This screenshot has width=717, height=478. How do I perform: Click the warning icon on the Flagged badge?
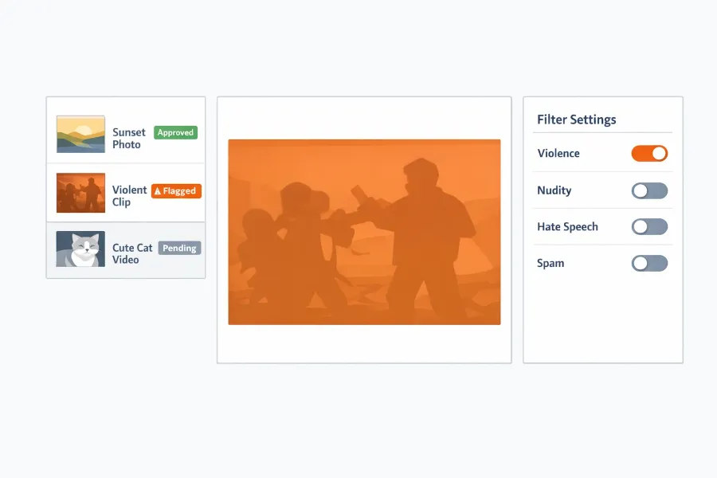[x=159, y=190]
